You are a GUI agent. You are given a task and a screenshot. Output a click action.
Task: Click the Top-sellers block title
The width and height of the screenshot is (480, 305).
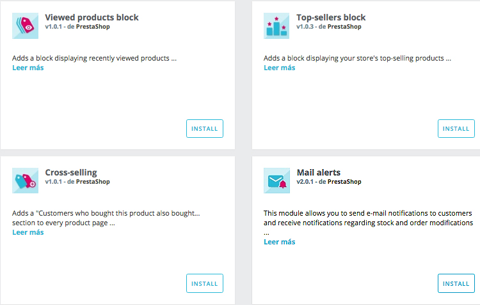[331, 17]
